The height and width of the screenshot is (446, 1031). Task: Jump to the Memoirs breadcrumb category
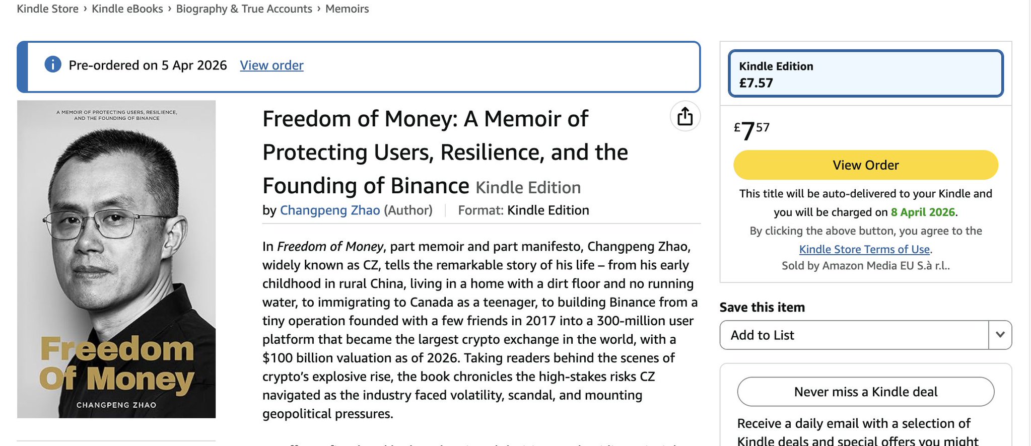(x=347, y=9)
